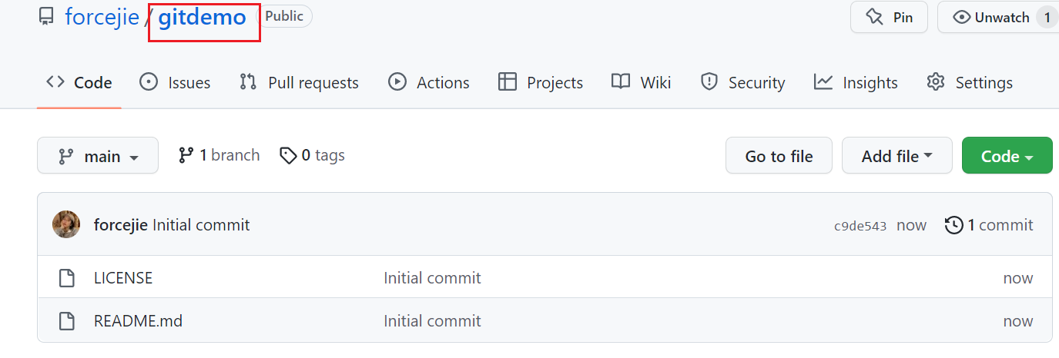Click the forcejie user avatar thumbnail
1059x358 pixels.
[x=66, y=225]
